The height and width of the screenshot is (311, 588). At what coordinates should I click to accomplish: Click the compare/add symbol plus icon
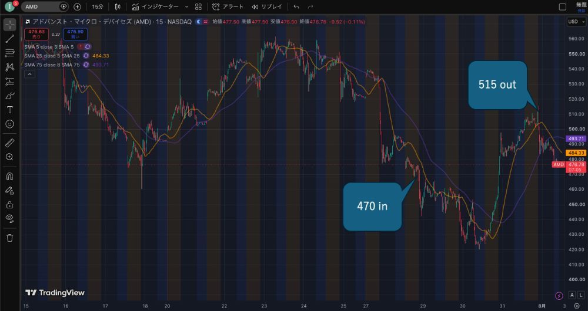pos(77,6)
